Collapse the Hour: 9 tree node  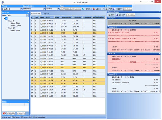coord(7,21)
